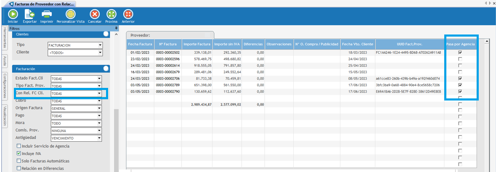Viewport: 496px width, 172px height.
Task: Click the Imprimir printer icon
Action: click(x=46, y=15)
